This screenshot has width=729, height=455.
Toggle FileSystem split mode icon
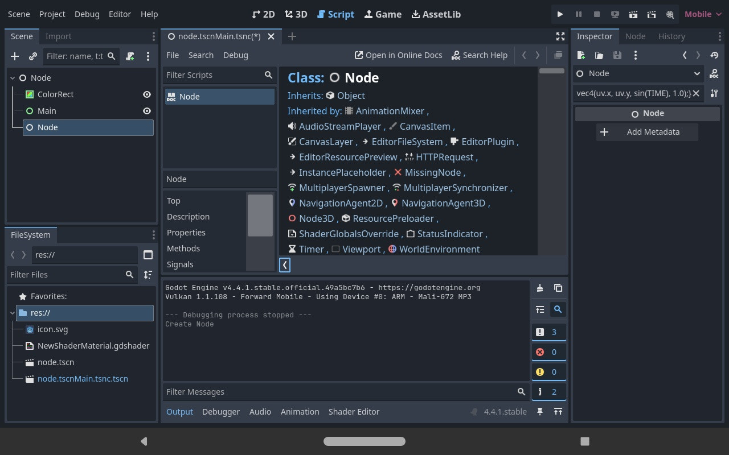pyautogui.click(x=148, y=255)
